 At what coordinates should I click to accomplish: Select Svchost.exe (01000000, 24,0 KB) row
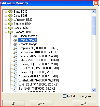[39, 52]
